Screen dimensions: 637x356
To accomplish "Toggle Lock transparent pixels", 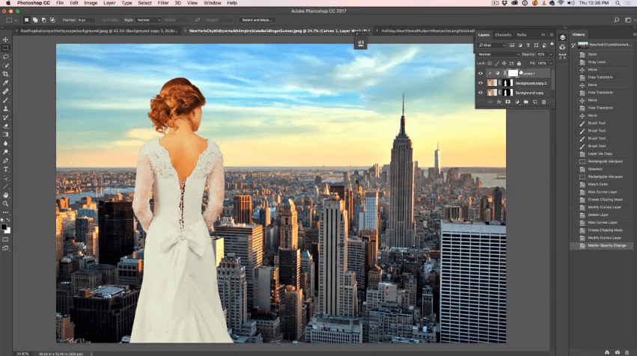I will [490, 64].
